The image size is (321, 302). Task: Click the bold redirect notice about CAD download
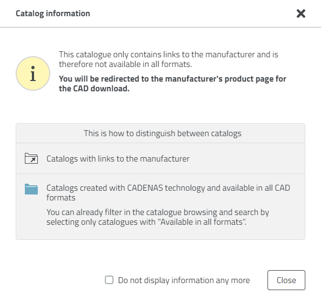pos(172,84)
